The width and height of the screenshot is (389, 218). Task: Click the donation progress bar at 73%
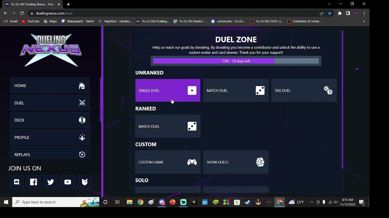(x=236, y=61)
